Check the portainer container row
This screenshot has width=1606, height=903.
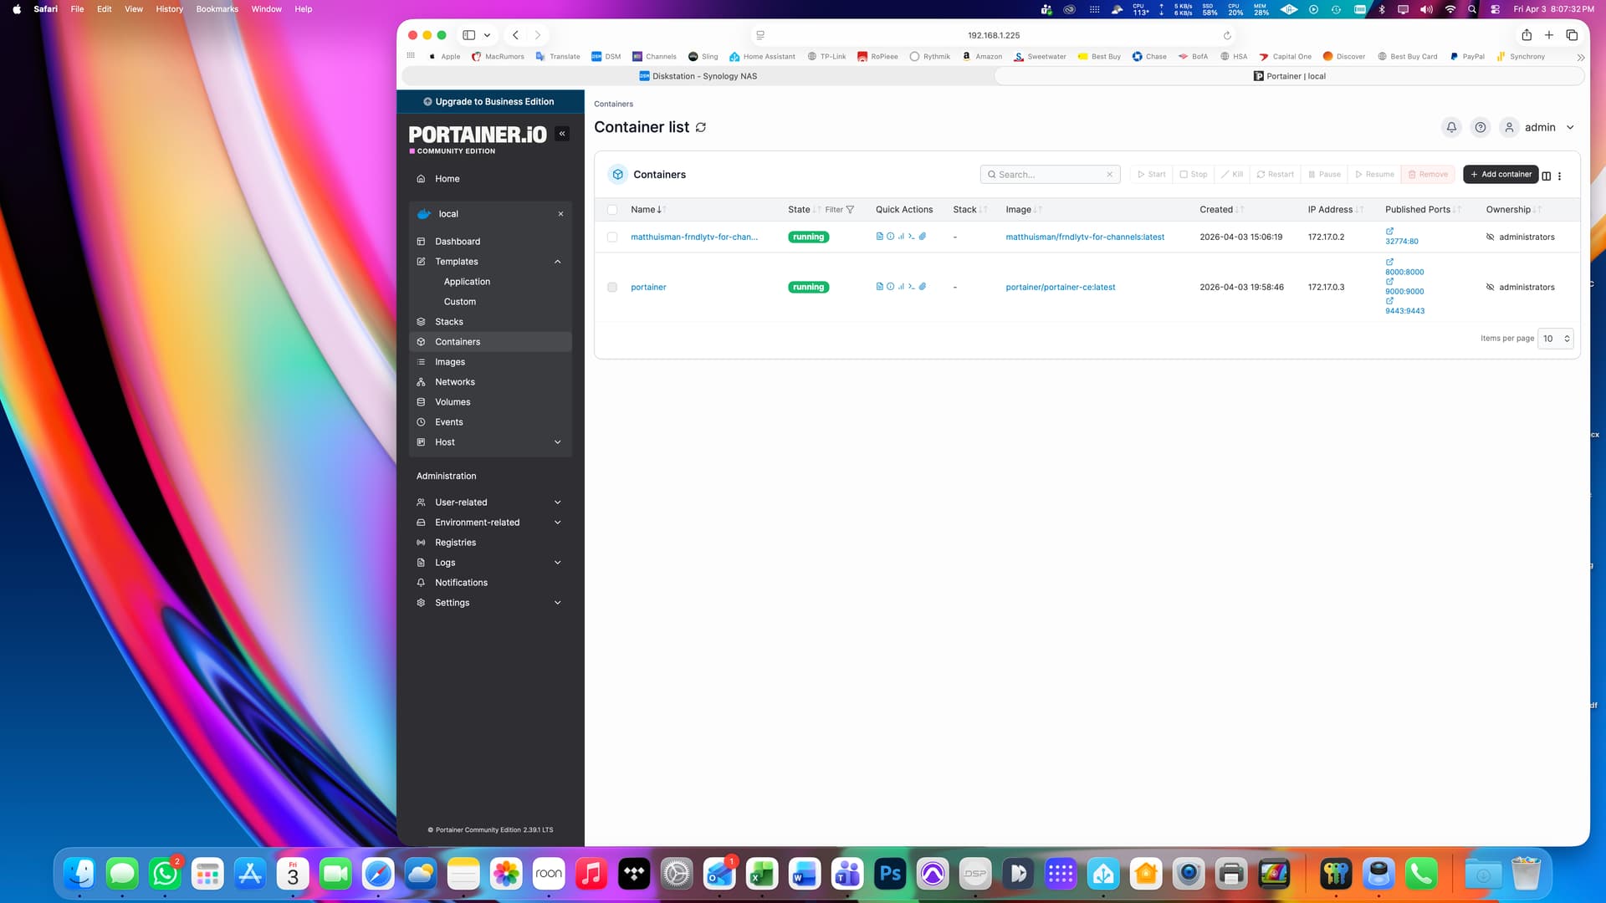click(x=612, y=288)
